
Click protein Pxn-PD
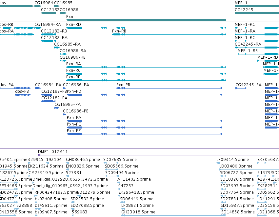click(145, 95)
